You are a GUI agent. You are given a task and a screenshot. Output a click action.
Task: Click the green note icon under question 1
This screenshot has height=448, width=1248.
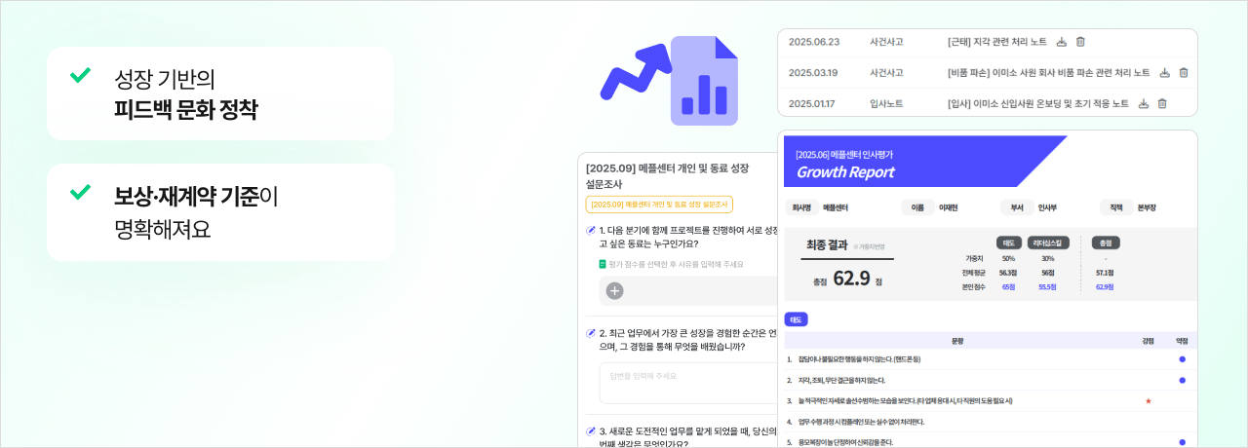click(x=603, y=264)
